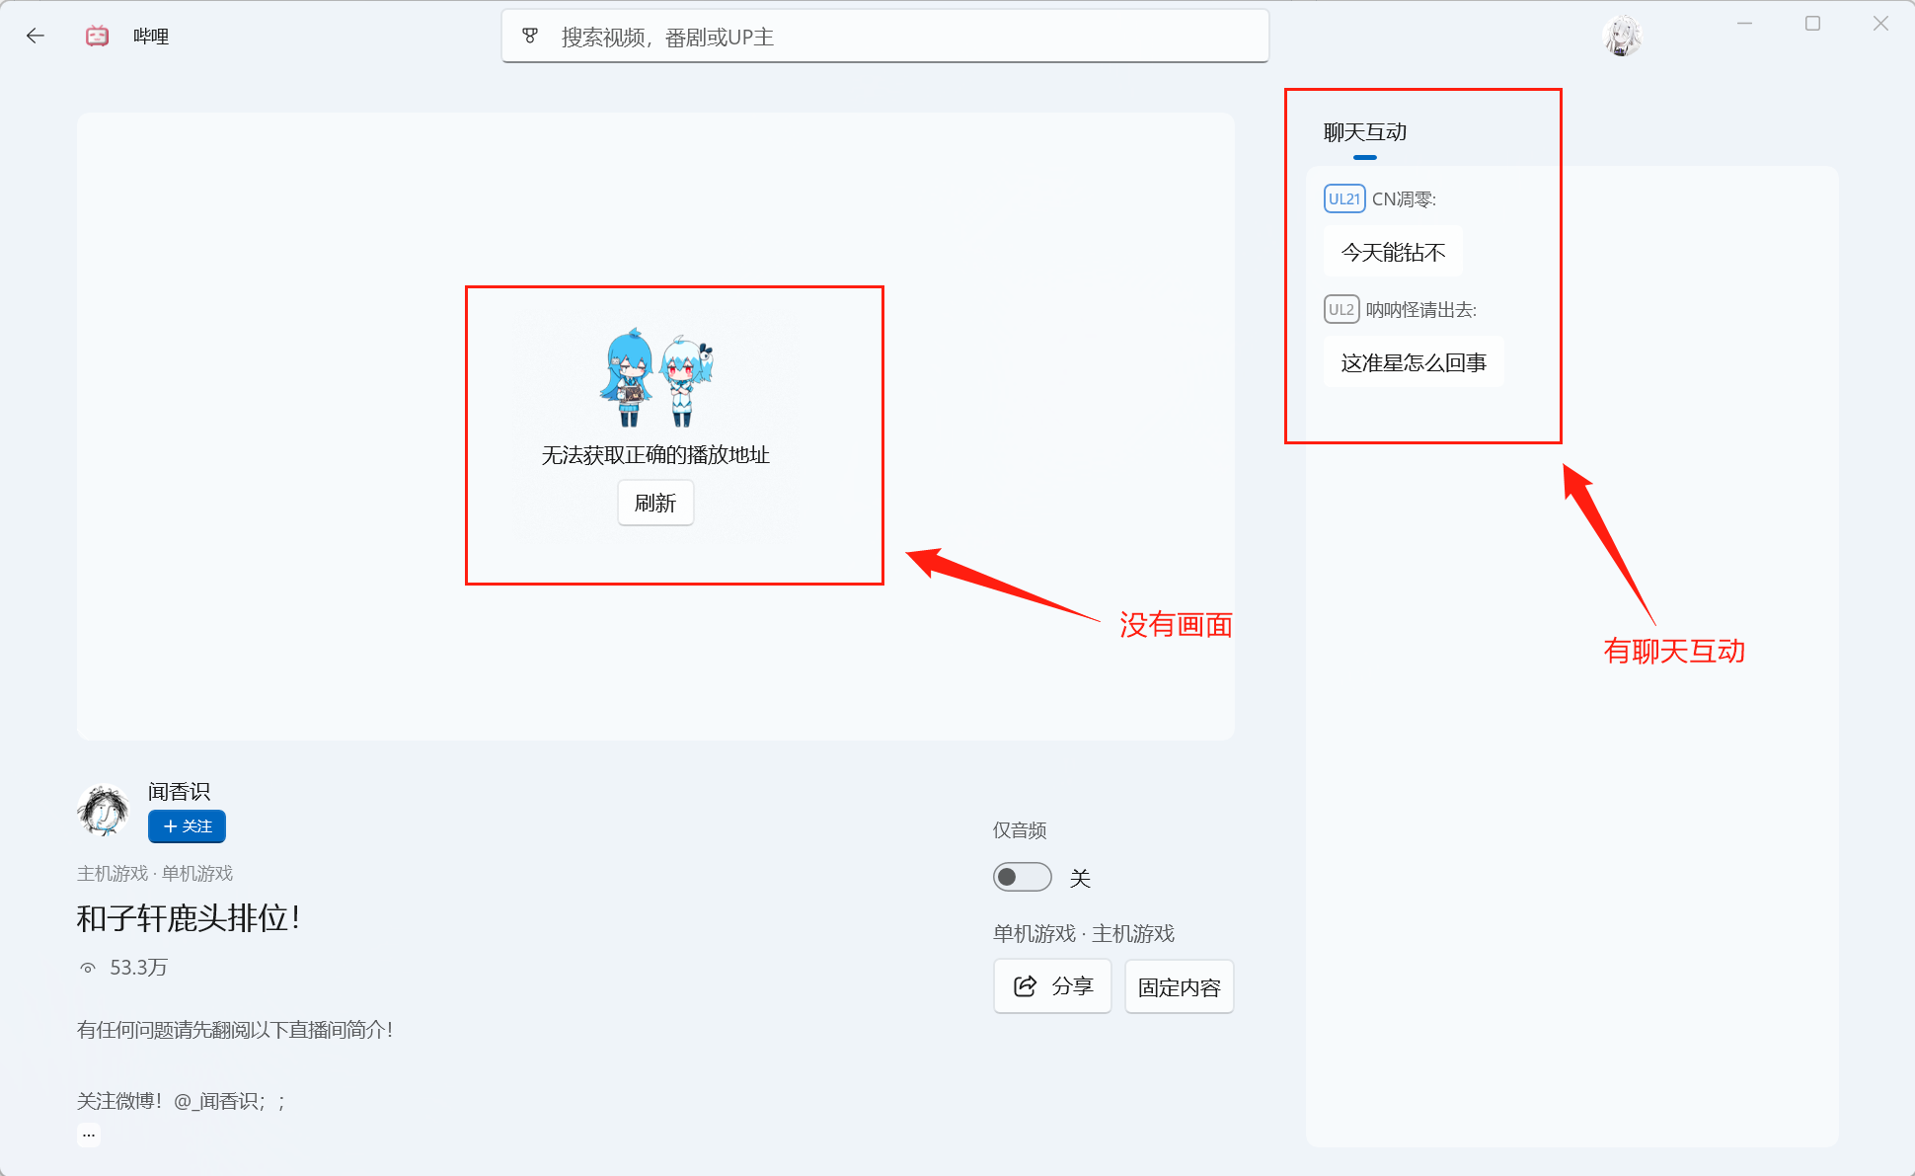Viewport: 1915px width, 1176px height.
Task: Click 有任何问题请先翻阅以下直播间简介! text
Action: click(235, 1030)
